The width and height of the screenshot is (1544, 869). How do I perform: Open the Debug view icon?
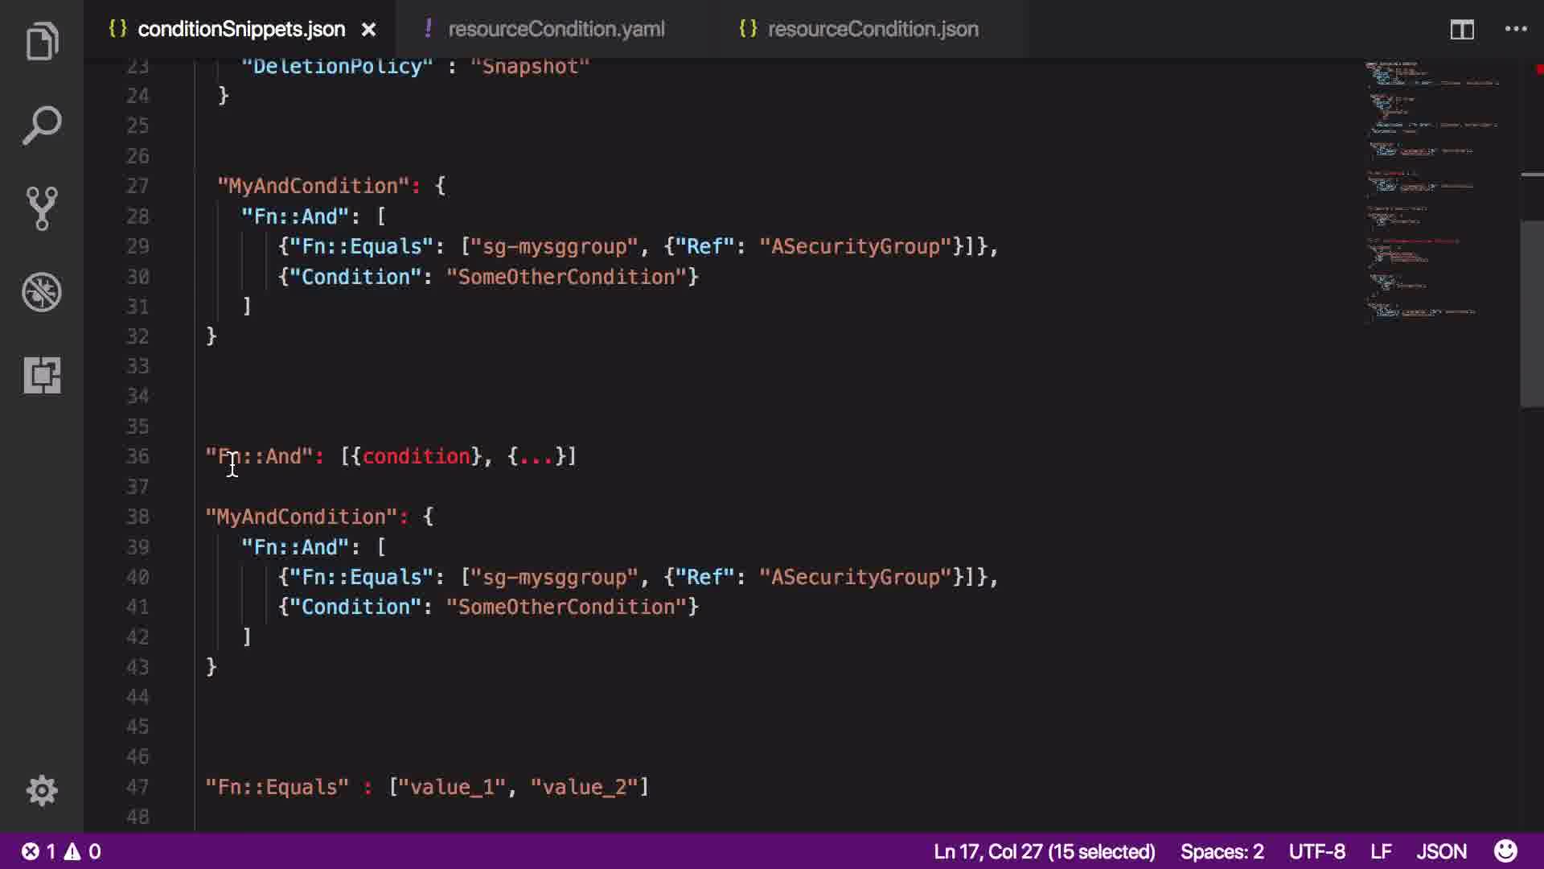(42, 292)
